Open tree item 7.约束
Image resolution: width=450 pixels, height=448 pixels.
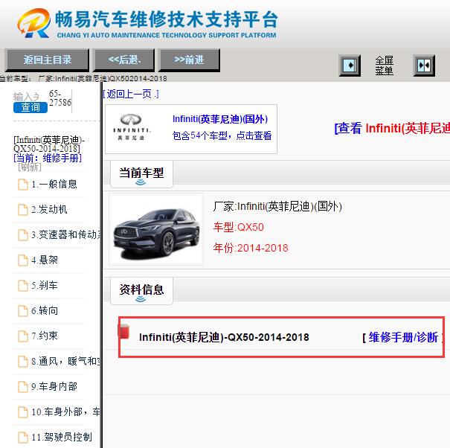tap(45, 336)
